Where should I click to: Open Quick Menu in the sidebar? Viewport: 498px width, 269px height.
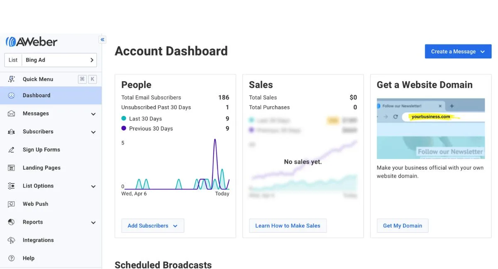point(51,79)
